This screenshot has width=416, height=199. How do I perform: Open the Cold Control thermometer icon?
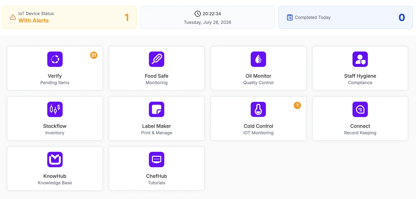click(x=258, y=109)
